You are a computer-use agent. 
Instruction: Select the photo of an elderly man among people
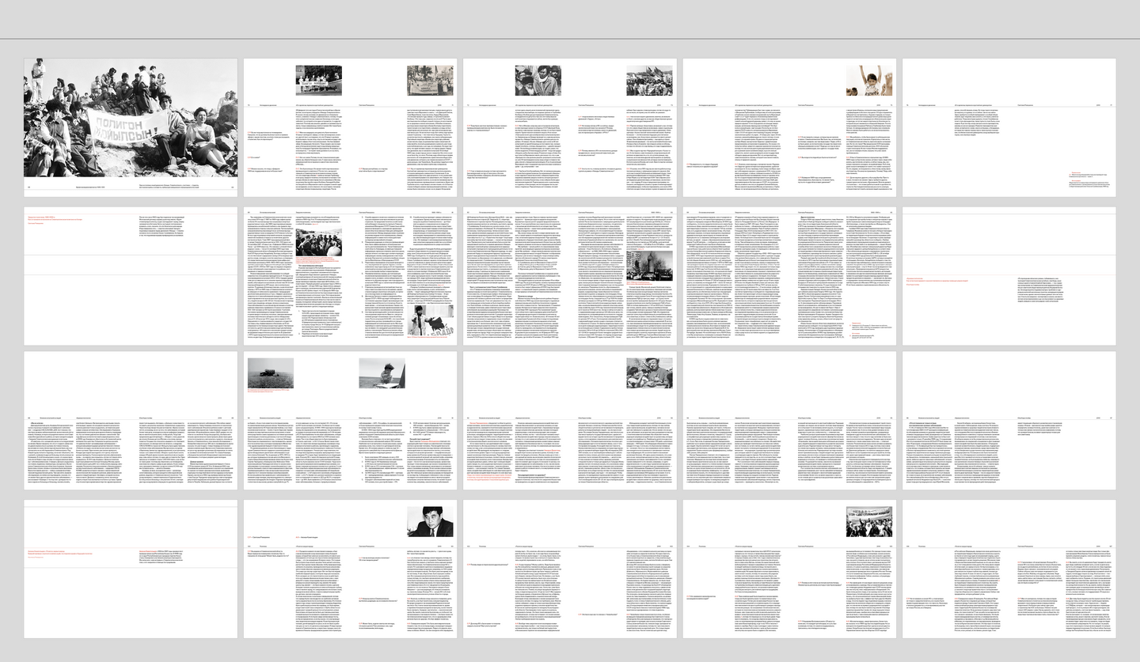tap(649, 373)
